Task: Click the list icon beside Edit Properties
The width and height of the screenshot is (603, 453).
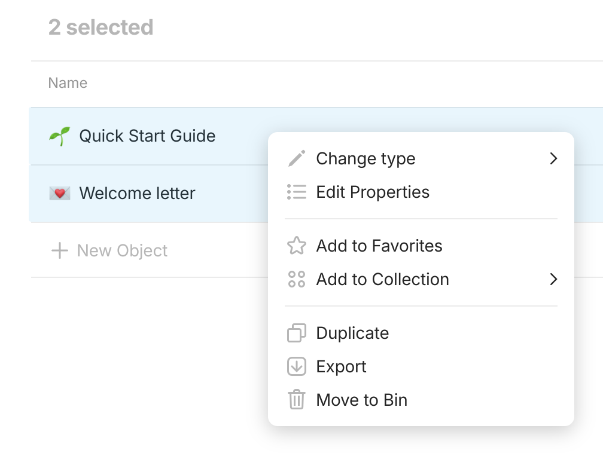Action: click(297, 192)
